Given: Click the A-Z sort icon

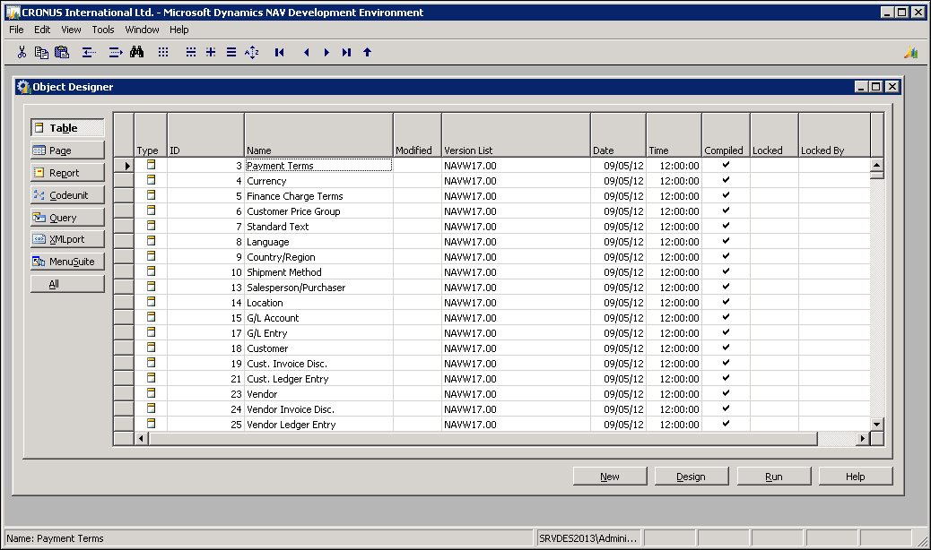Looking at the screenshot, I should [252, 52].
